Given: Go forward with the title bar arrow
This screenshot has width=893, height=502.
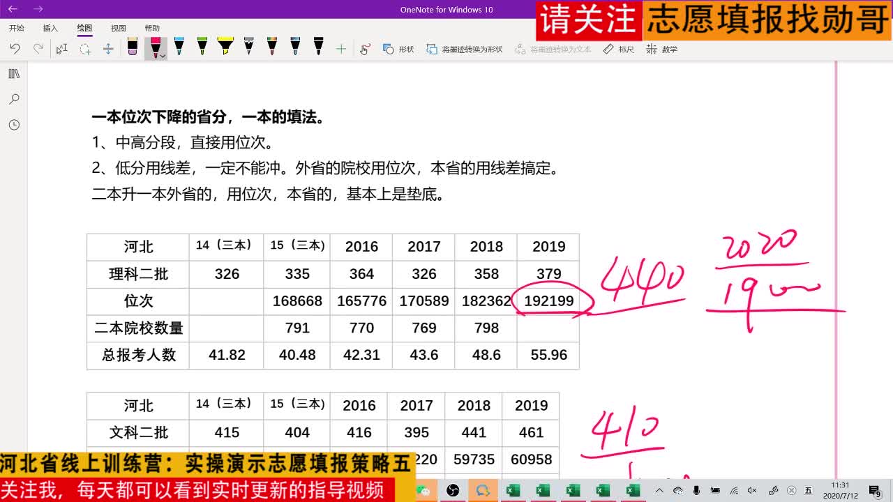Looking at the screenshot, I should (x=38, y=9).
